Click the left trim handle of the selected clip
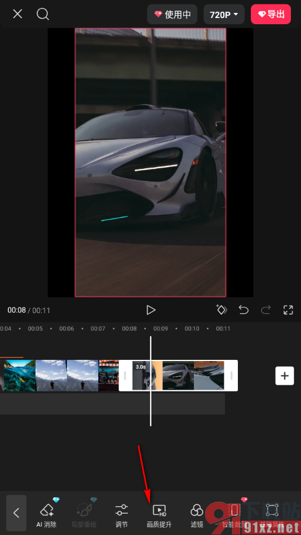Screen dimensions: 301x535 125,375
